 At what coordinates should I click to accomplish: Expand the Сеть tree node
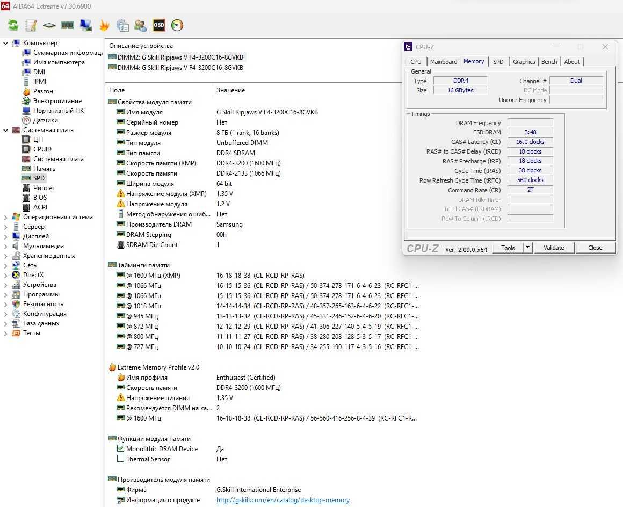5,265
